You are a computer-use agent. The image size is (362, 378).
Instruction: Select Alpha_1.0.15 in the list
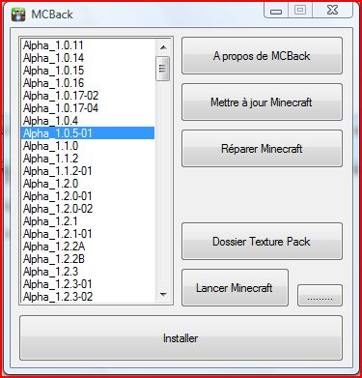pyautogui.click(x=88, y=71)
